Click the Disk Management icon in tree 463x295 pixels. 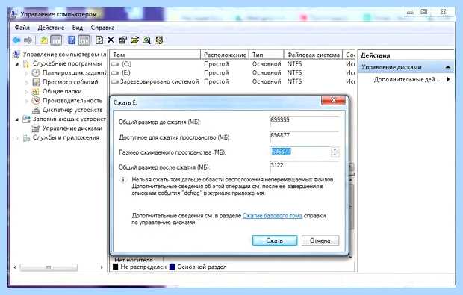pos(36,128)
